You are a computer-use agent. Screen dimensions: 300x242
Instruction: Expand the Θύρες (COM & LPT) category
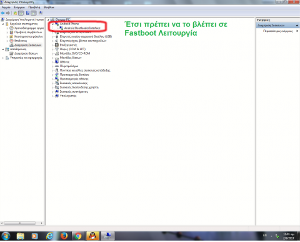(x=53, y=50)
